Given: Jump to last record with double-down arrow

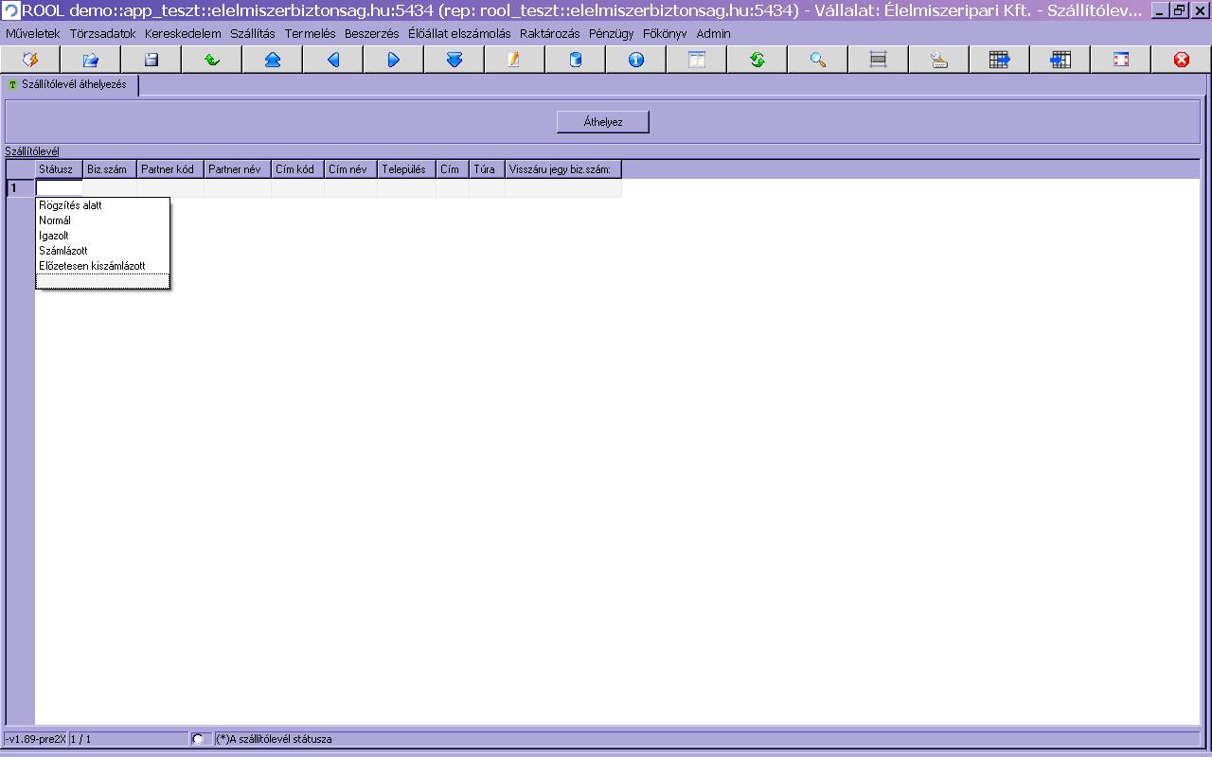Looking at the screenshot, I should 454,60.
